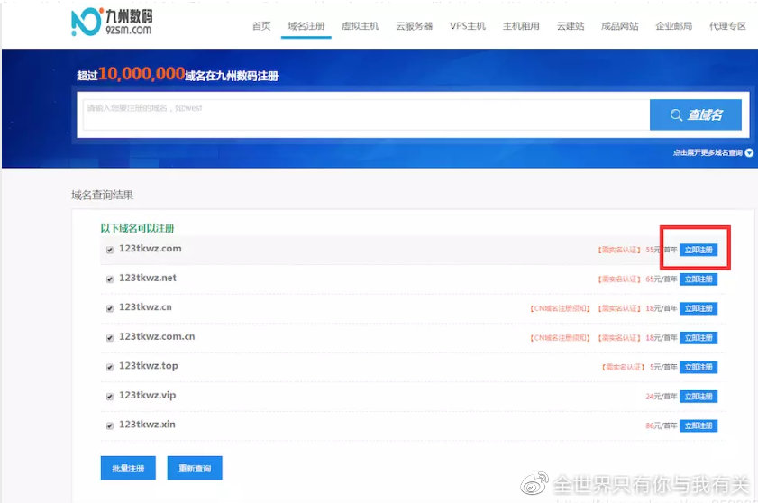Go to 云服务器 menu item
This screenshot has width=758, height=503.
pyautogui.click(x=414, y=26)
